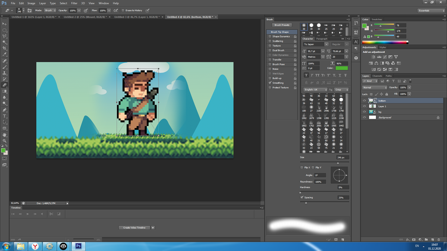Open the Essentials workspace dropdown
Image resolution: width=447 pixels, height=251 pixels.
pyautogui.click(x=431, y=10)
